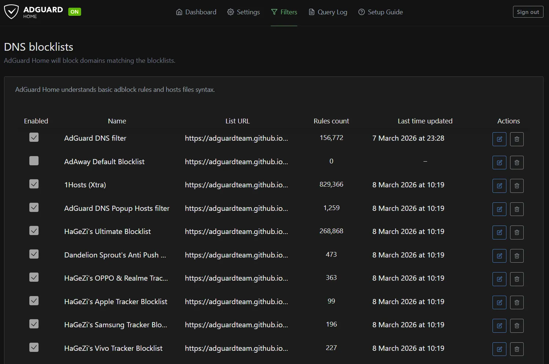Toggle off HaGeZi's OPPO & Realme tracker list
This screenshot has width=549, height=364.
pyautogui.click(x=34, y=277)
